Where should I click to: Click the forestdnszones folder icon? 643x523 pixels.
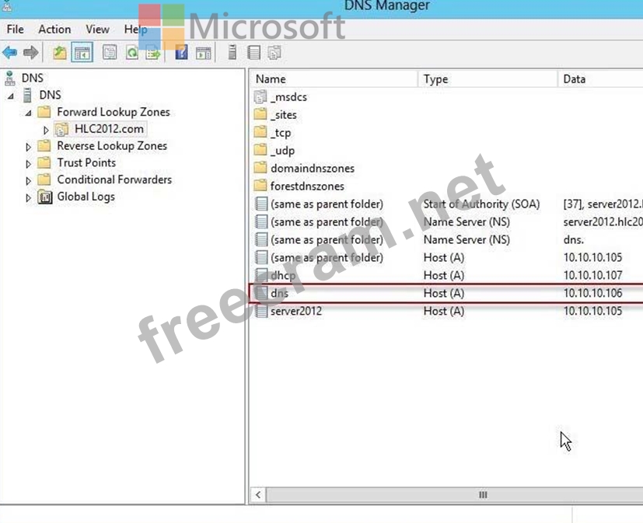coord(260,186)
